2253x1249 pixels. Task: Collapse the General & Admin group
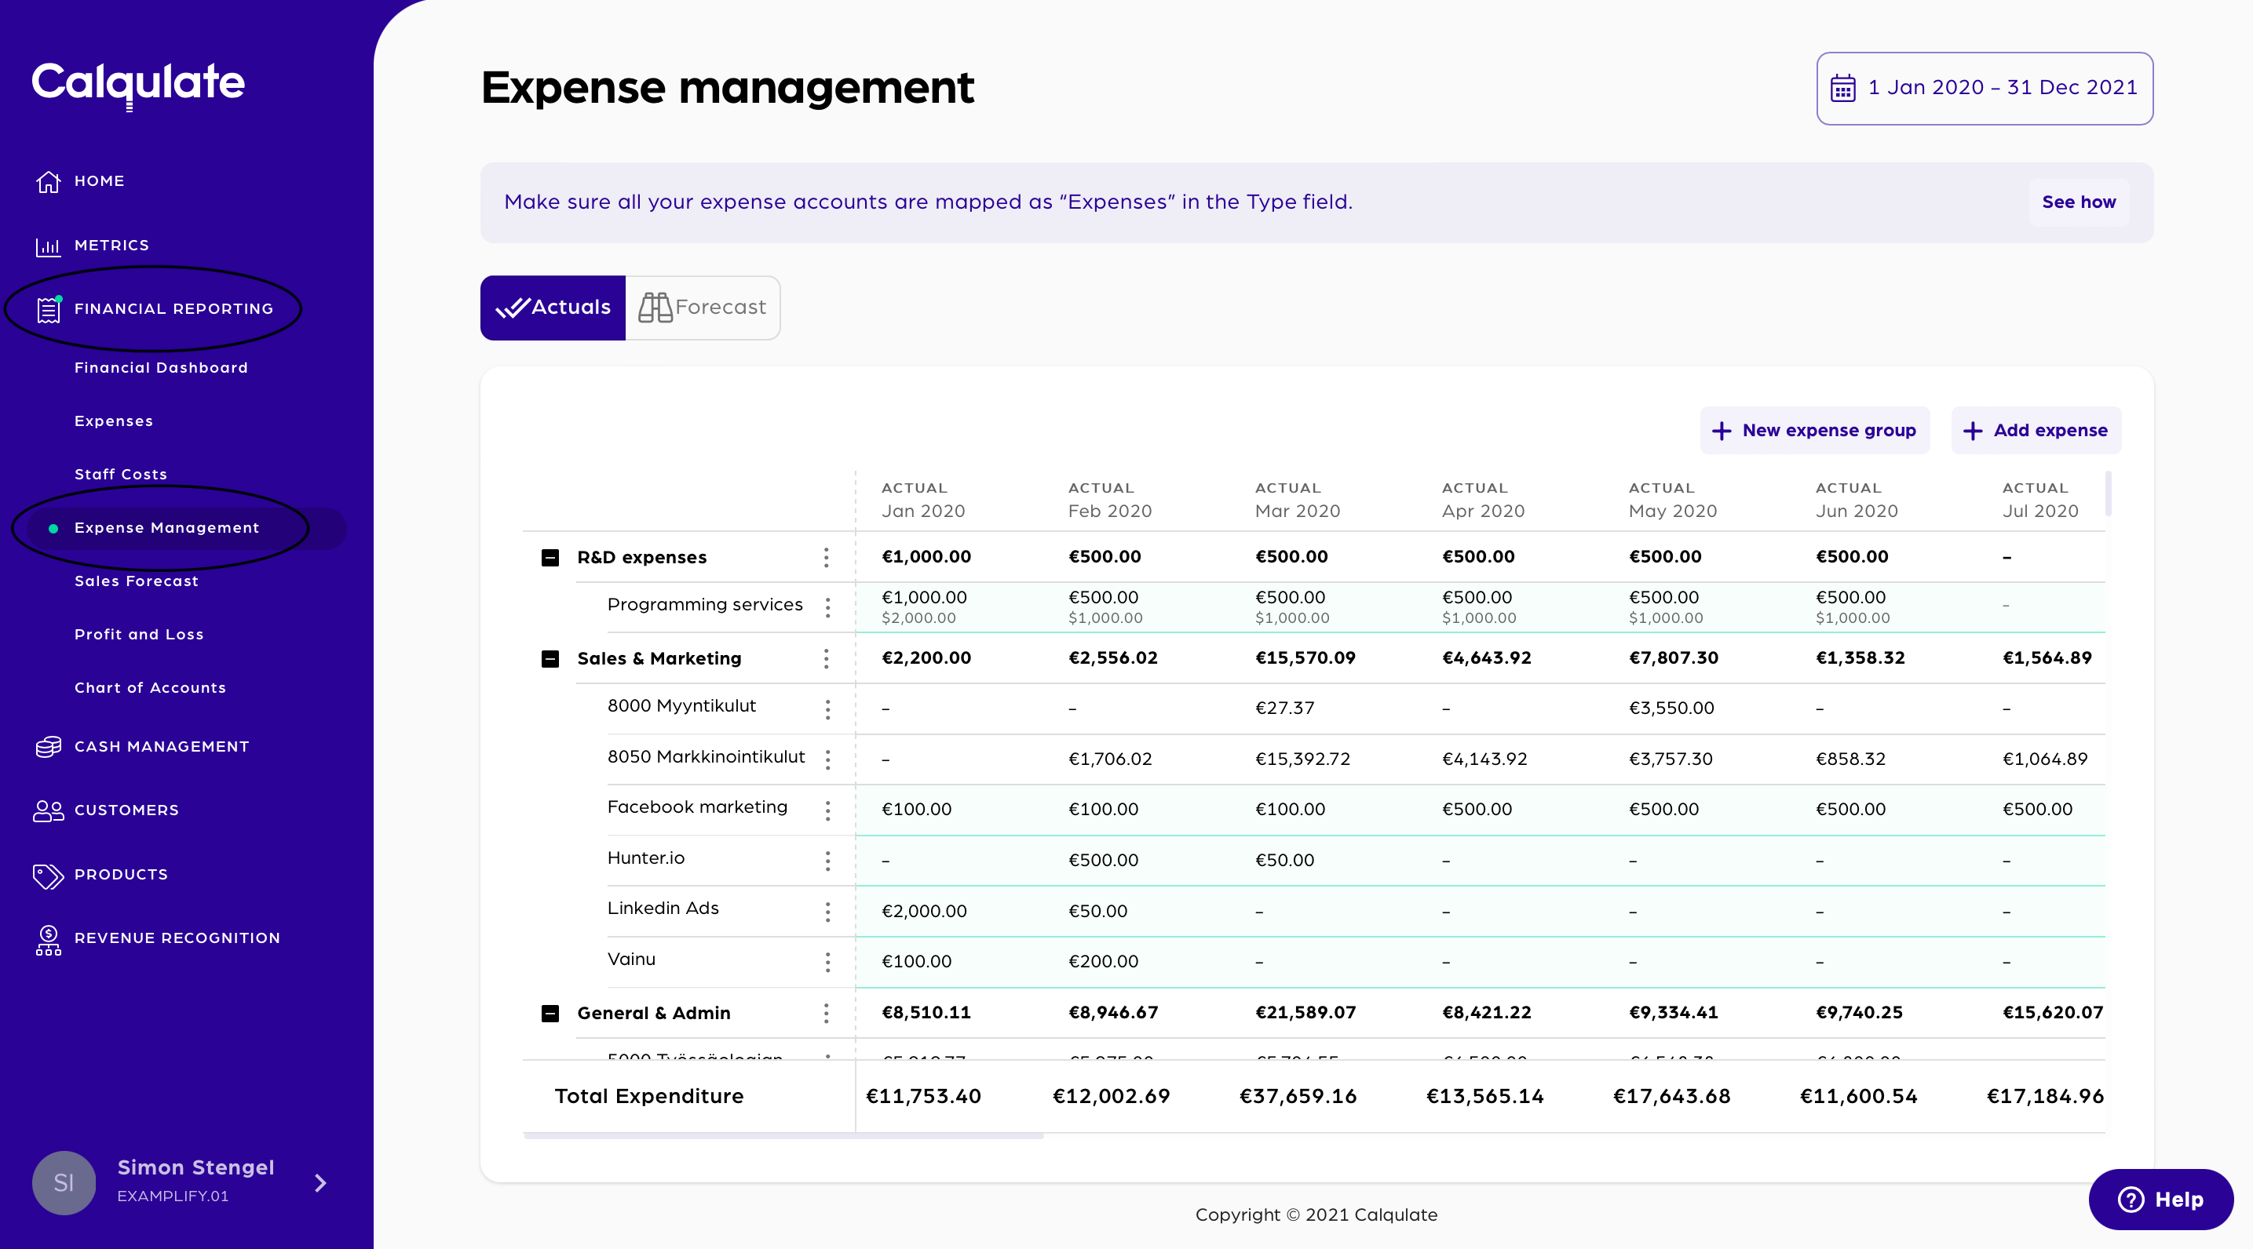[x=550, y=1013]
